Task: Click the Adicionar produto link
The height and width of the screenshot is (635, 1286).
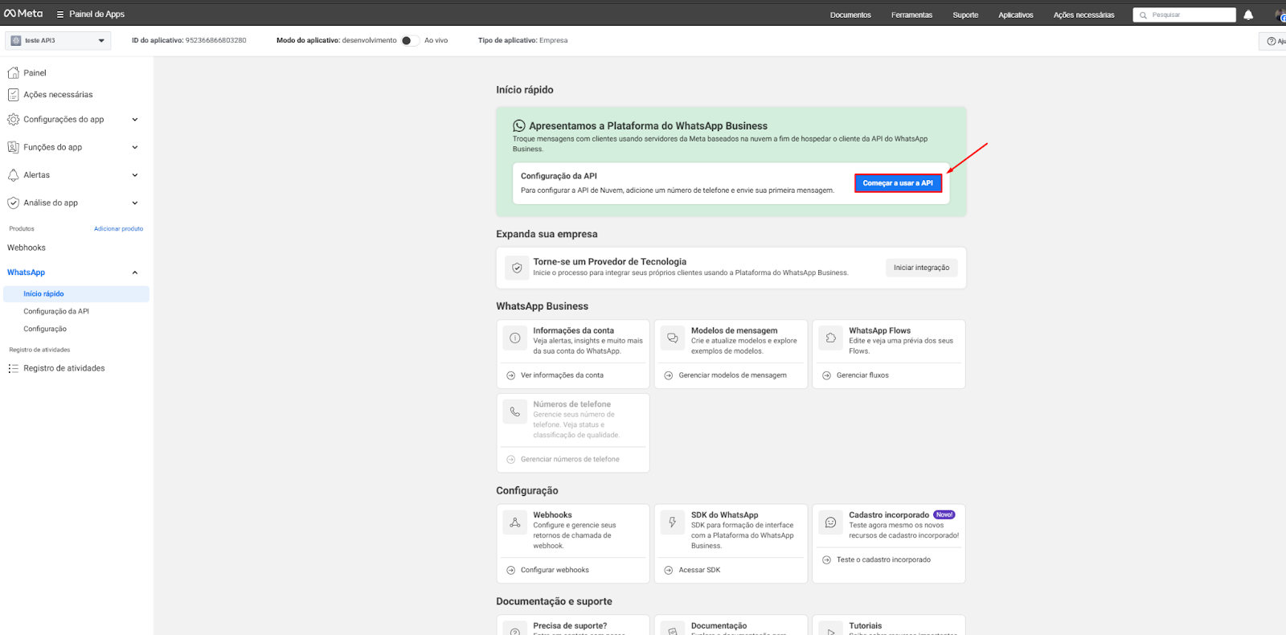Action: click(118, 229)
